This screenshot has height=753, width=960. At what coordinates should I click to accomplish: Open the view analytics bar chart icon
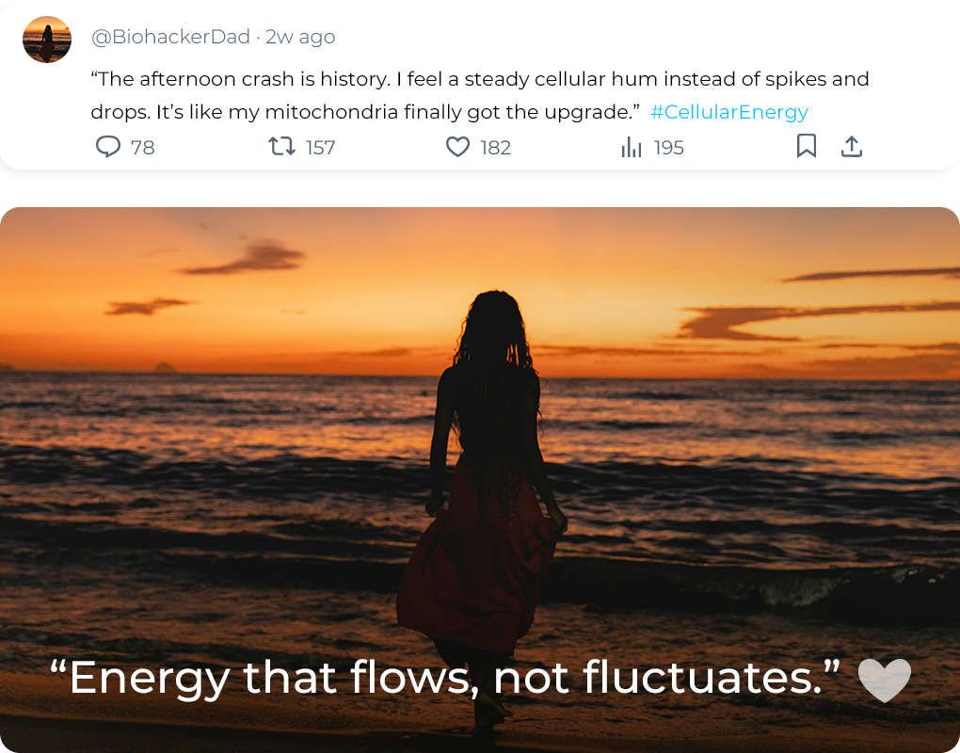pos(632,147)
